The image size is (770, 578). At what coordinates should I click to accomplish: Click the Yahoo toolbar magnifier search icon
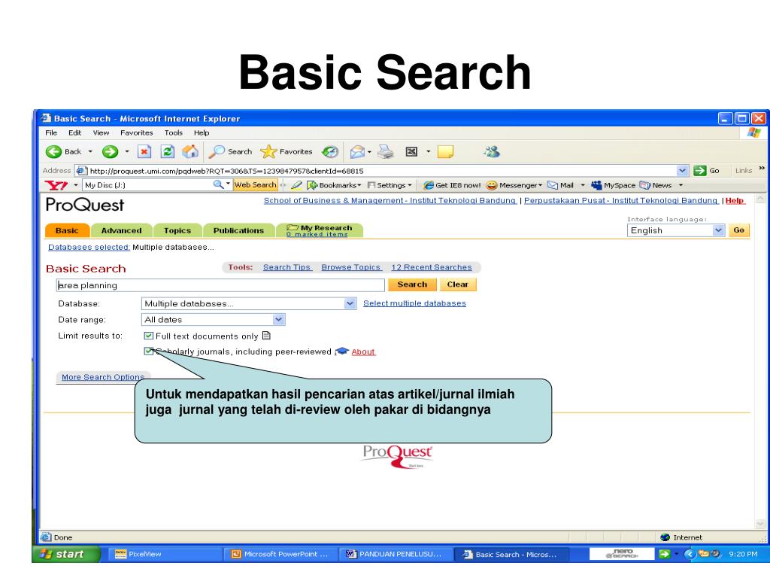219,185
